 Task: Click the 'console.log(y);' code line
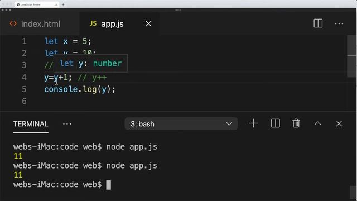[x=80, y=89]
